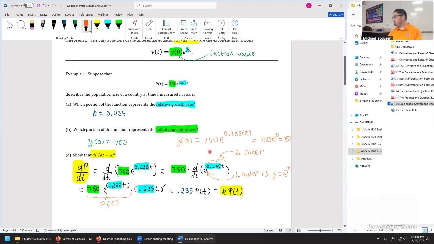Switch to Print Layout view
The image size is (434, 244).
tap(290, 230)
